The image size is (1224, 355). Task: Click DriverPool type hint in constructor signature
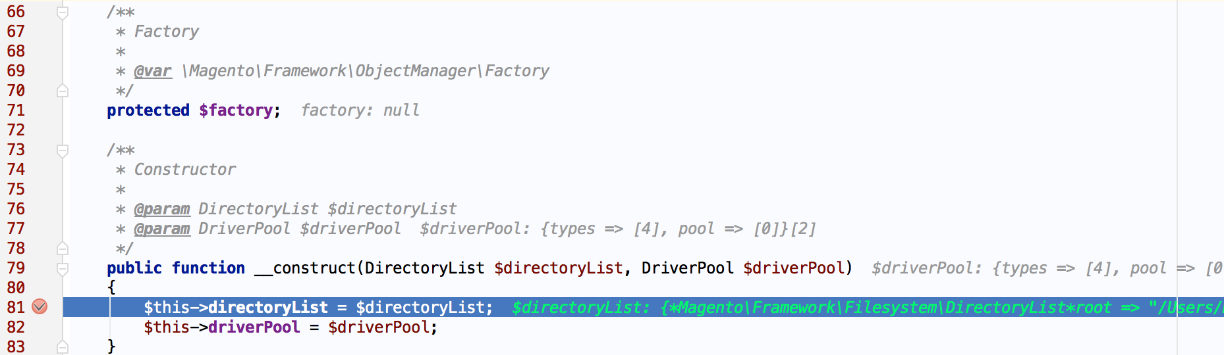click(688, 268)
